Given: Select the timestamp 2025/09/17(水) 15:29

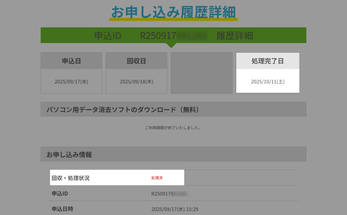Looking at the screenshot, I should [175, 209].
